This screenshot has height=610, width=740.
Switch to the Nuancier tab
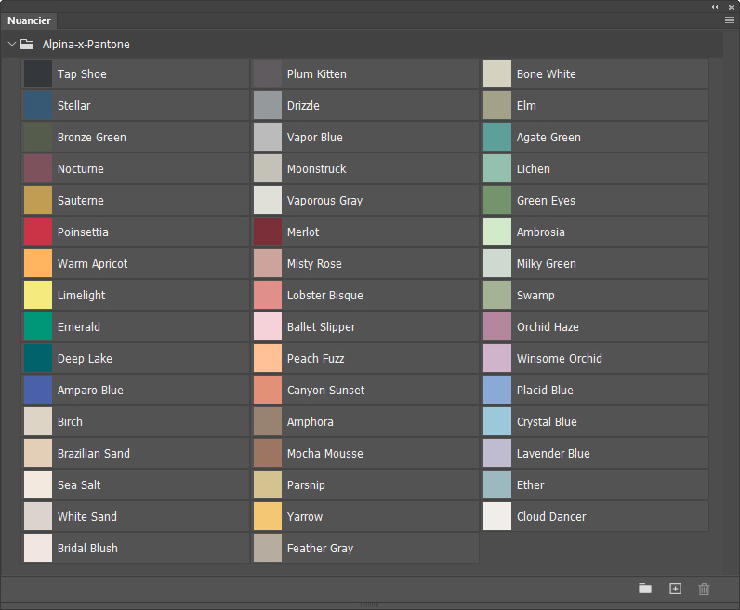29,20
